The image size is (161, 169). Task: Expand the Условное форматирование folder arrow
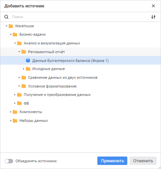click(19, 86)
